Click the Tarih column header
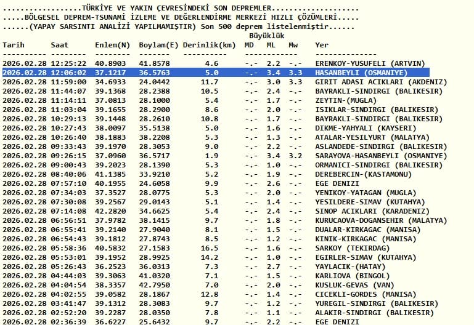 (x=14, y=46)
